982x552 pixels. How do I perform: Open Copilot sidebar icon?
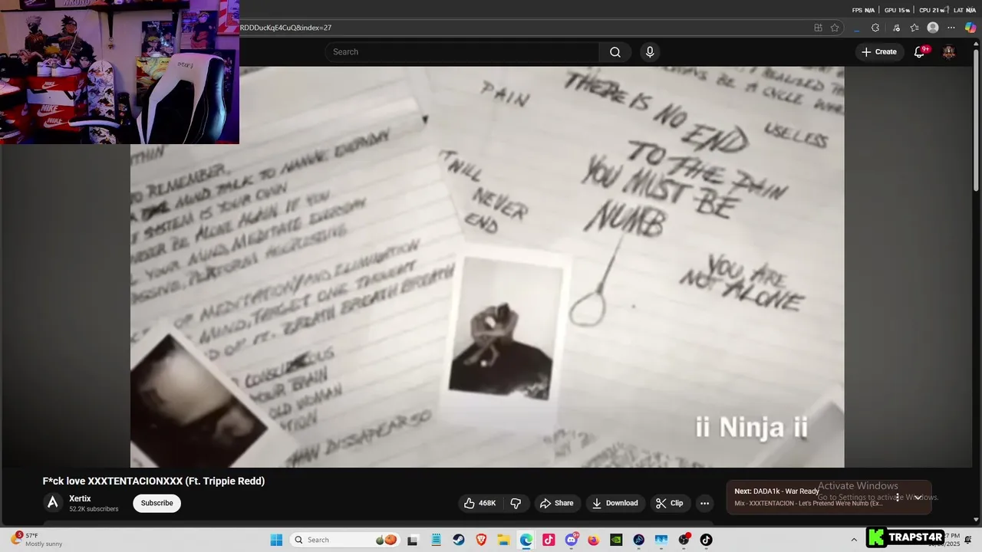point(970,28)
